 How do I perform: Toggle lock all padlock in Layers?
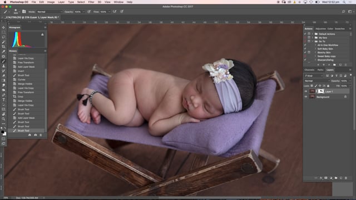coord(328,86)
